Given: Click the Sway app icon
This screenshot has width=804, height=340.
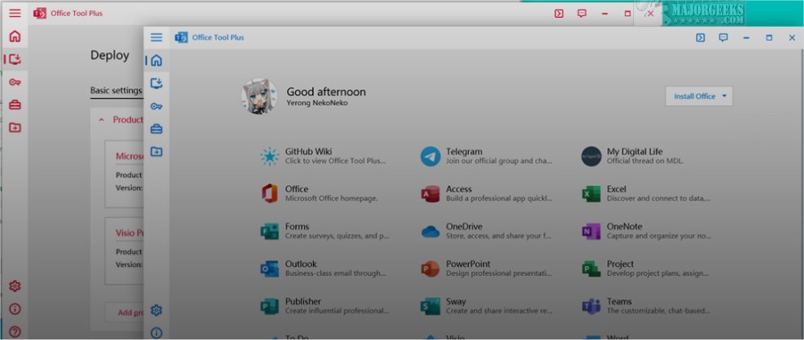Looking at the screenshot, I should [x=431, y=306].
